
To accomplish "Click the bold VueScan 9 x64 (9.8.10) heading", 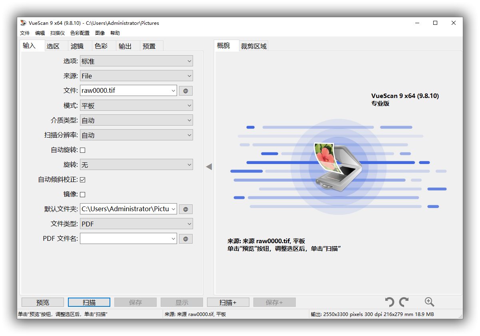I will click(405, 96).
